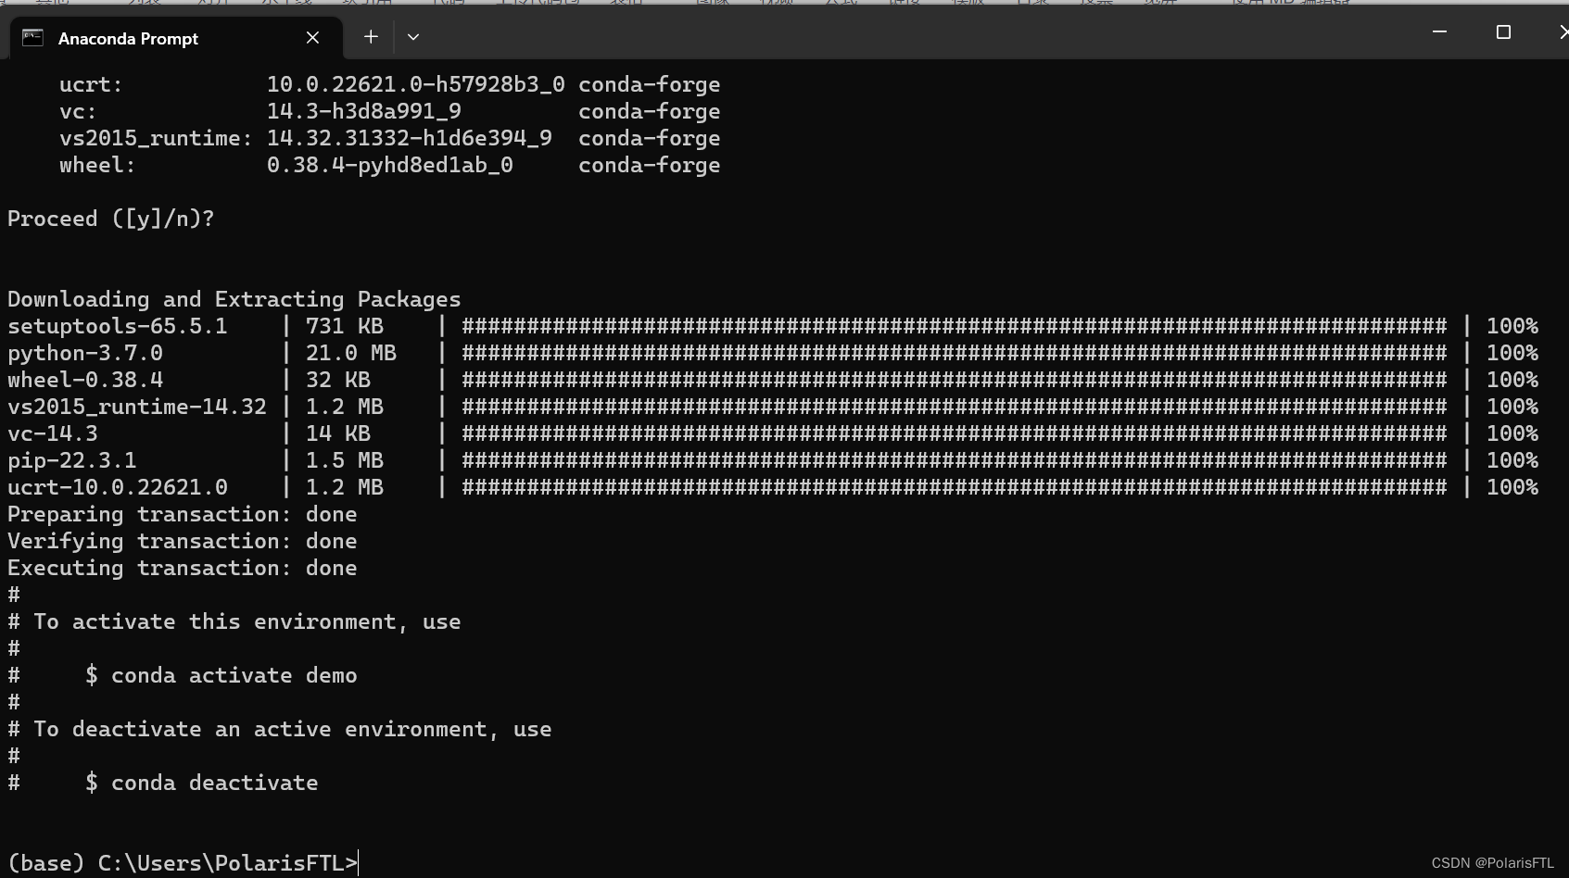
Task: Open a new terminal tab with the plus icon
Action: coord(371,36)
